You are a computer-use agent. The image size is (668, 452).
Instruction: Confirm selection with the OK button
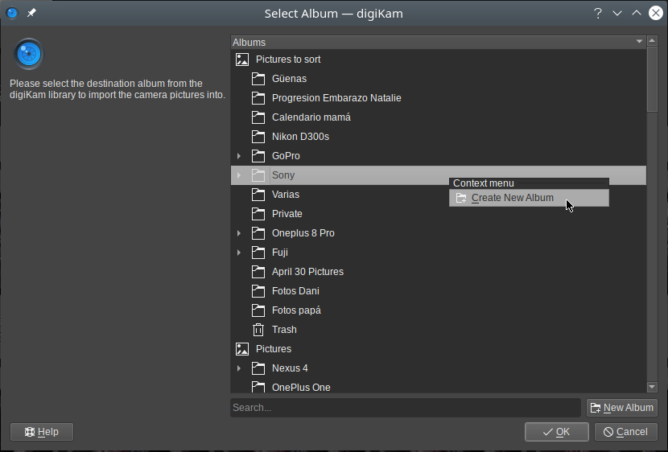[x=557, y=432]
